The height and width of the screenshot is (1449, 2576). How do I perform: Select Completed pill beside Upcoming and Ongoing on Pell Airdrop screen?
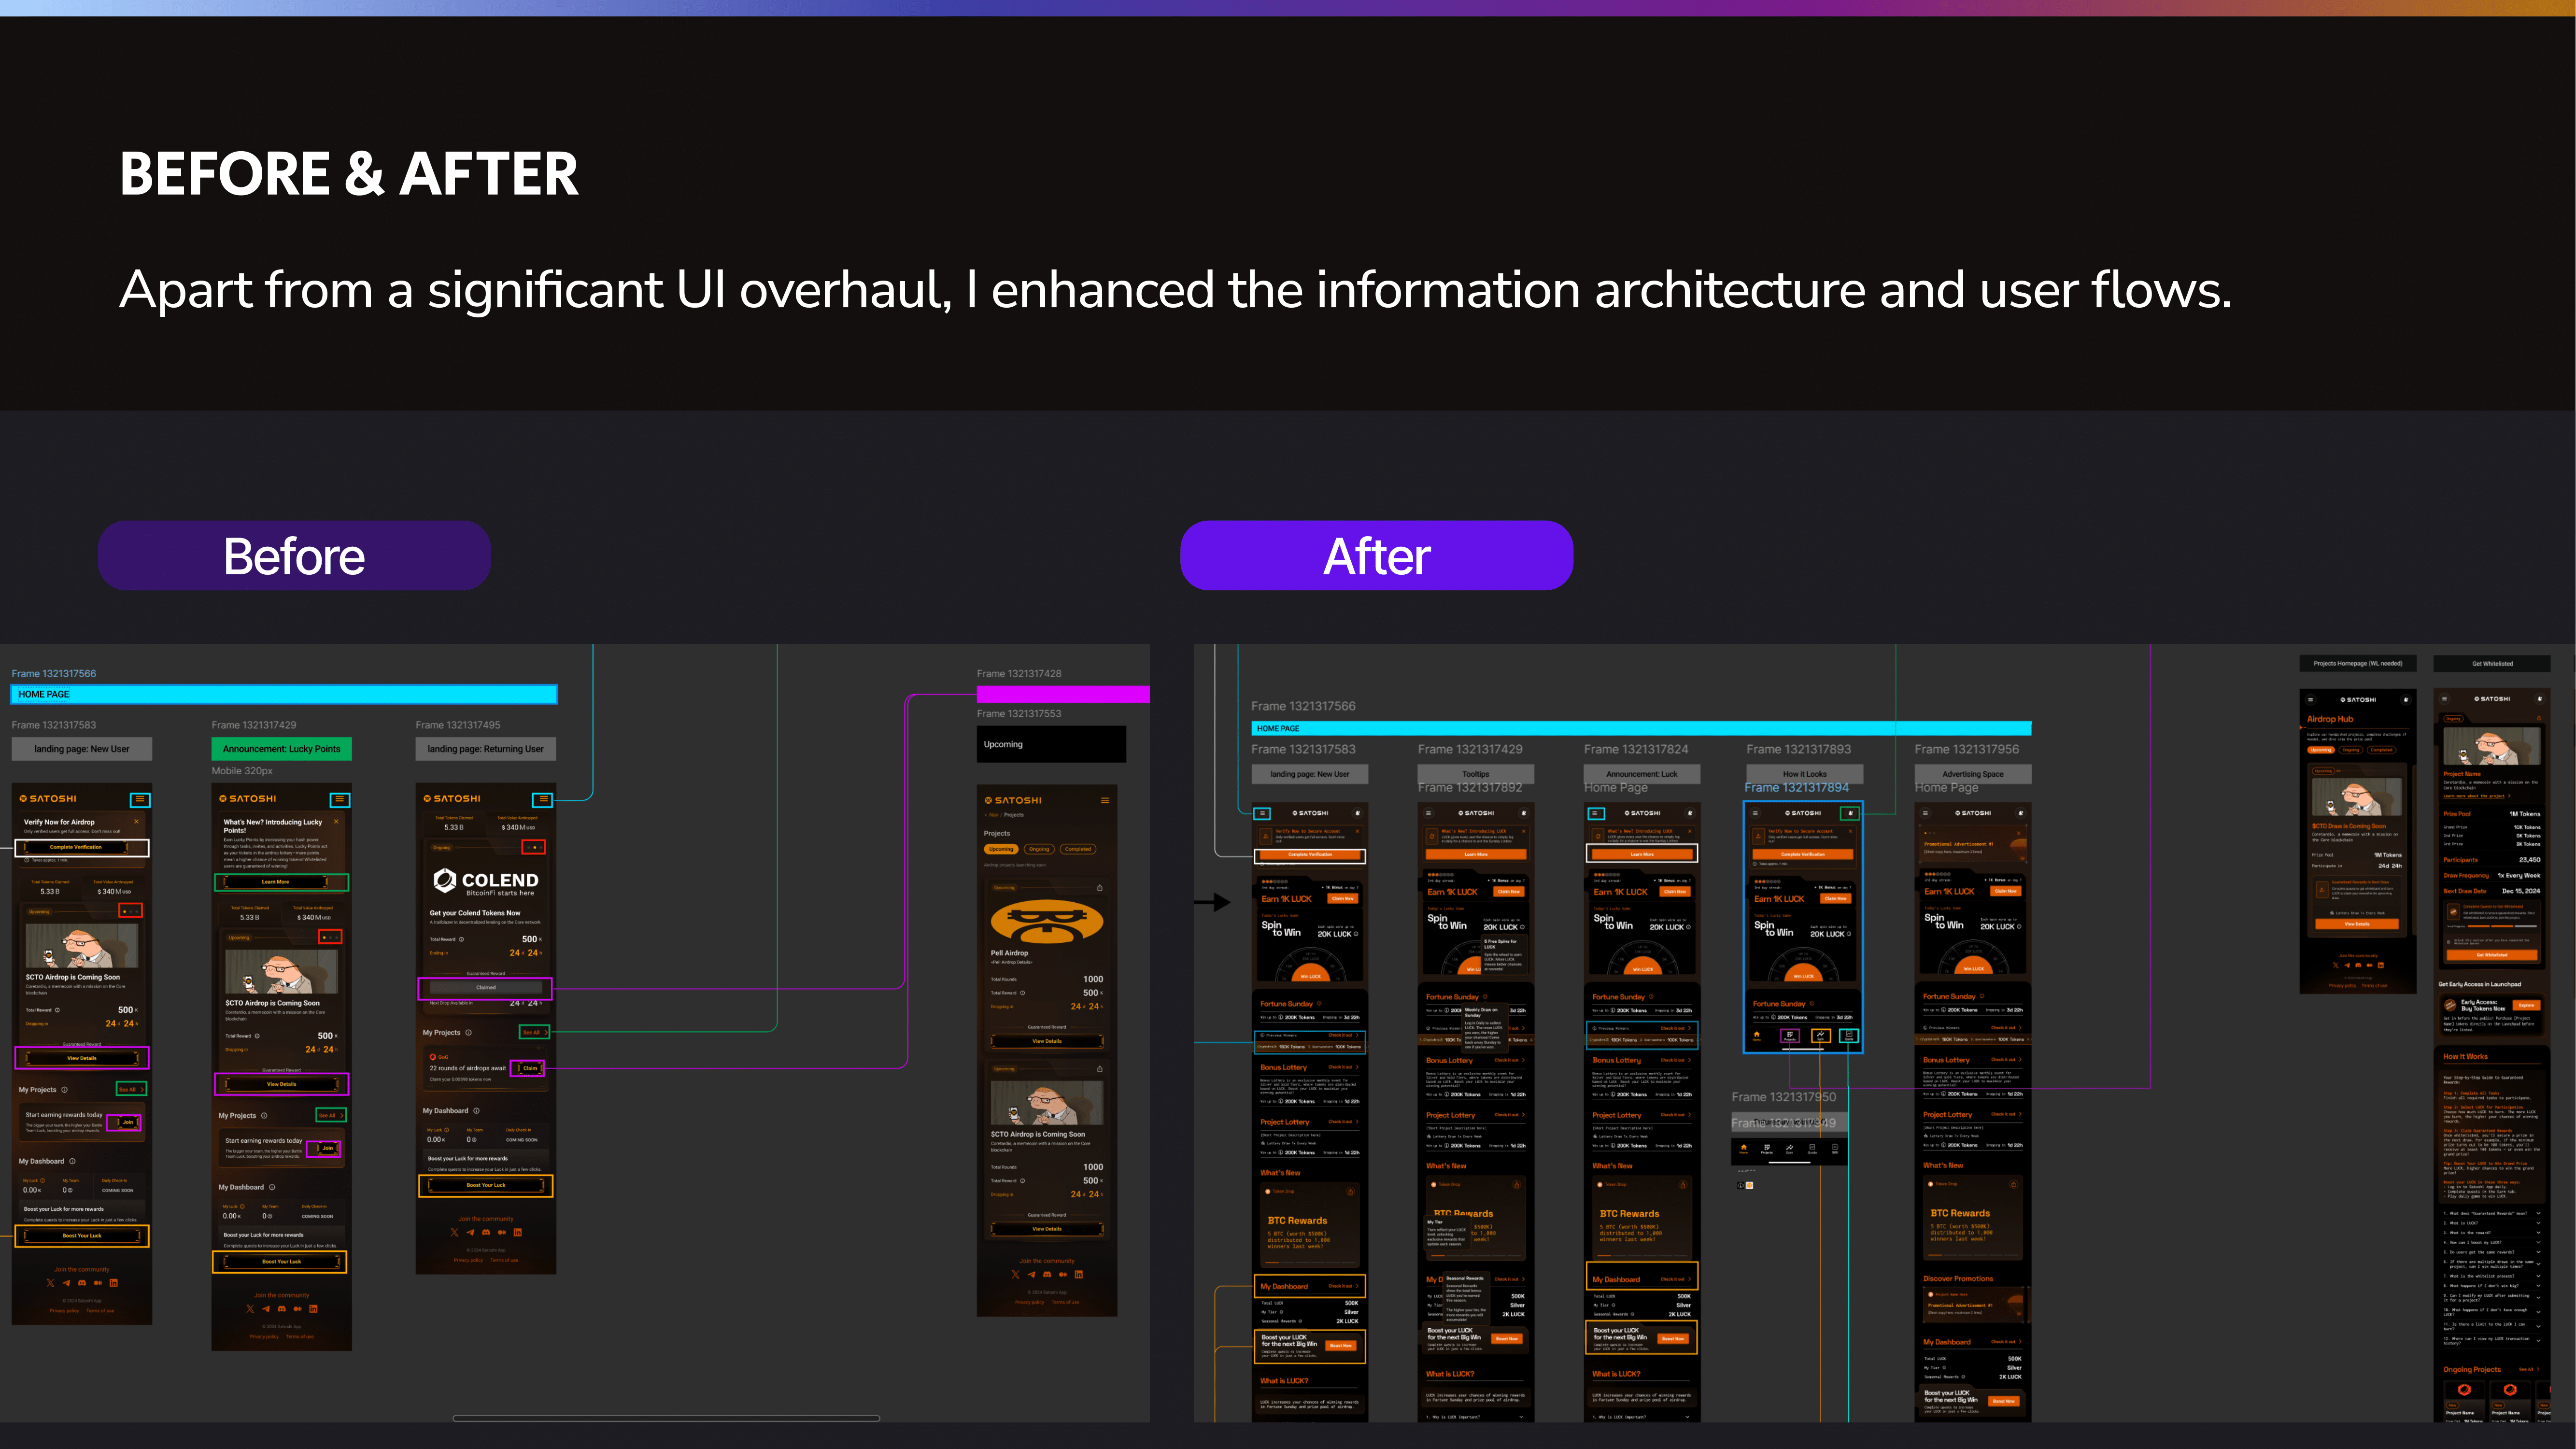[x=1077, y=849]
